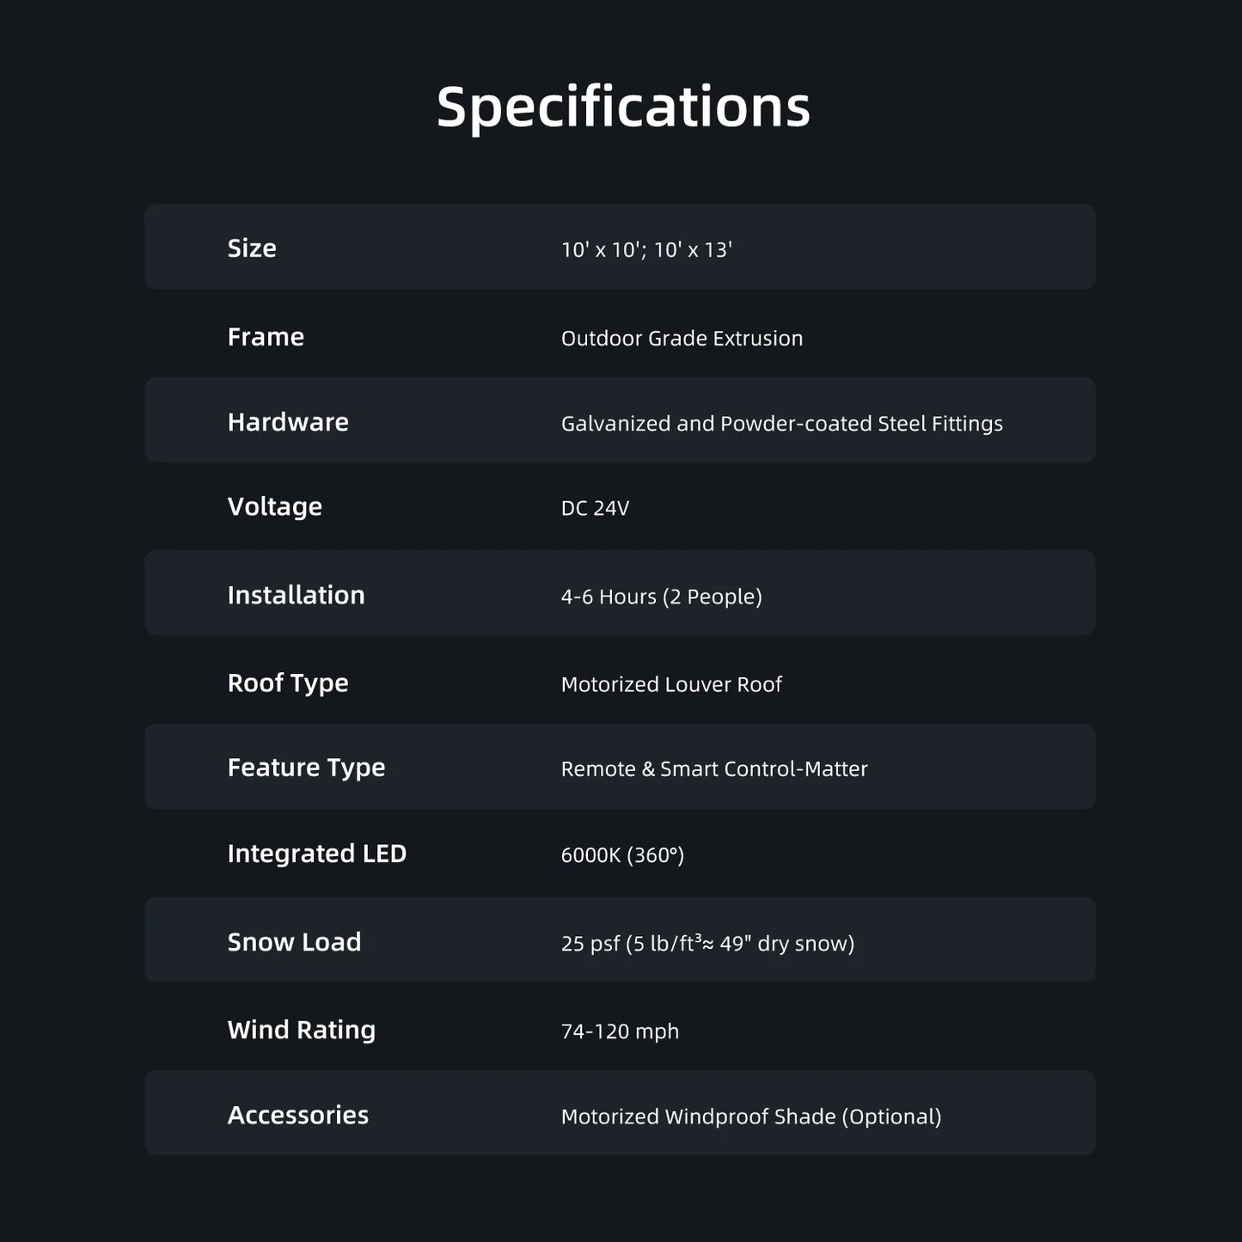
Task: Click the 74-120 mph wind rating value
Action: (620, 1031)
